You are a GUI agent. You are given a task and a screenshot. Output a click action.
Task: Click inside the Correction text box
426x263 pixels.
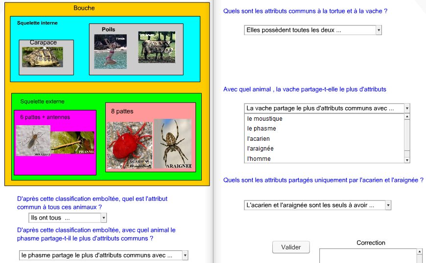pyautogui.click(x=367, y=256)
